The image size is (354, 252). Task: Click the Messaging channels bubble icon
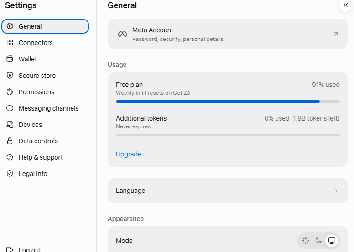pos(10,108)
